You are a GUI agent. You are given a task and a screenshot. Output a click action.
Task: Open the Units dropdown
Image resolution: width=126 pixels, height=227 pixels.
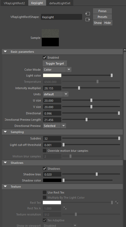tap(56, 94)
